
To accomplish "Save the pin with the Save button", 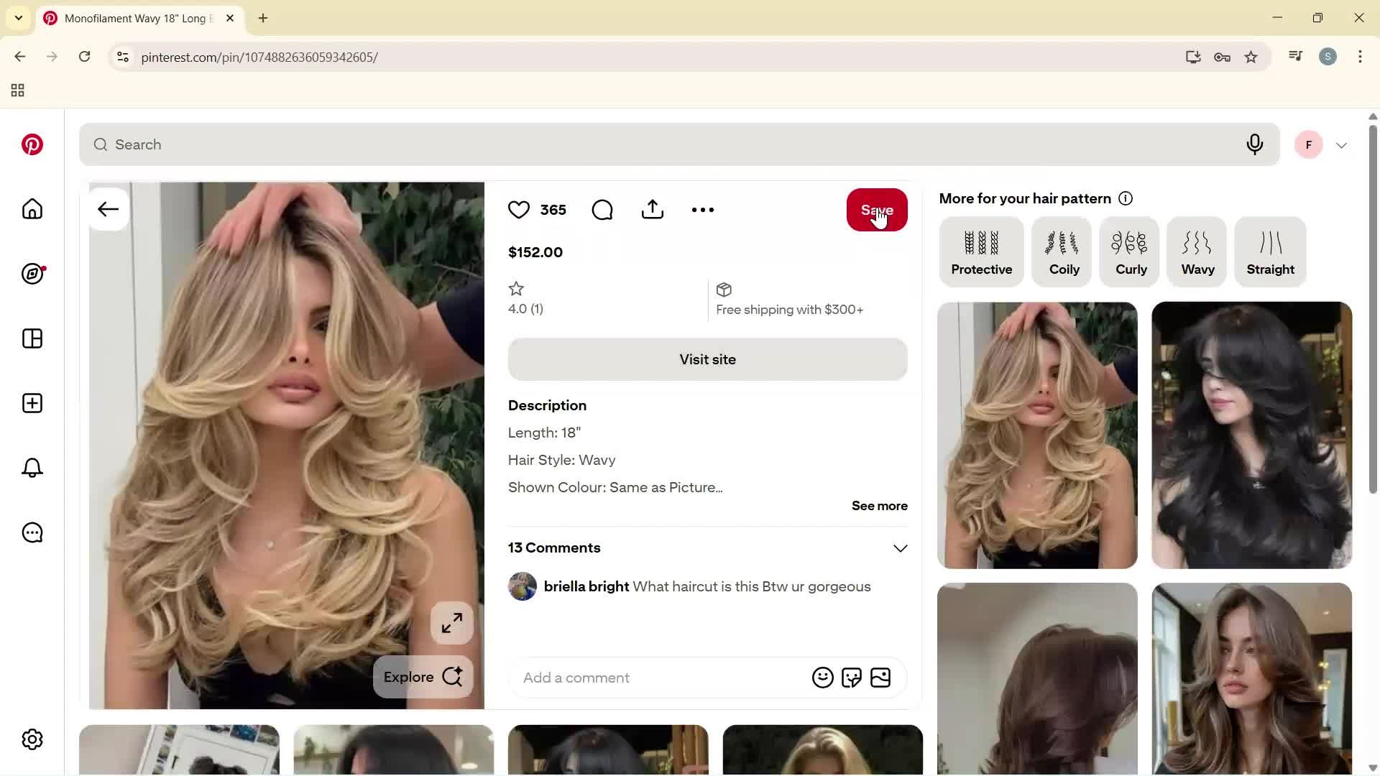I will point(877,210).
